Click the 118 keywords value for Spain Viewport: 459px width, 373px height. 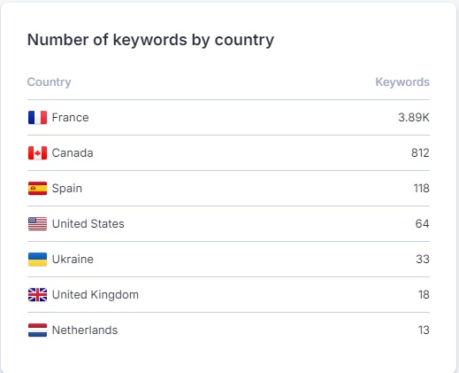pyautogui.click(x=422, y=189)
